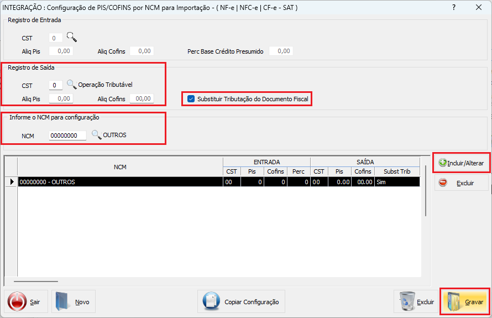Click the Copiar Configuração document icon
Image resolution: width=492 pixels, height=318 pixels.
(211, 301)
